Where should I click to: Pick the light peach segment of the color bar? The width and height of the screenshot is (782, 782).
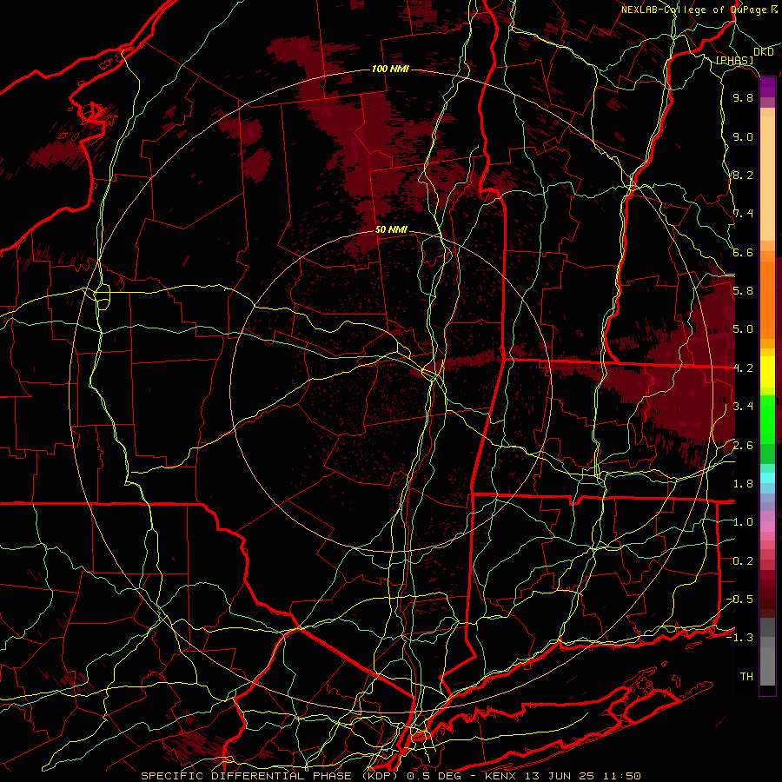(x=767, y=180)
